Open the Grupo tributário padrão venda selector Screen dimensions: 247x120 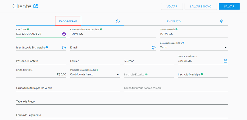point(68,88)
